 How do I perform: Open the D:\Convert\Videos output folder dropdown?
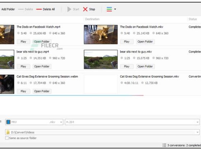[102, 132]
